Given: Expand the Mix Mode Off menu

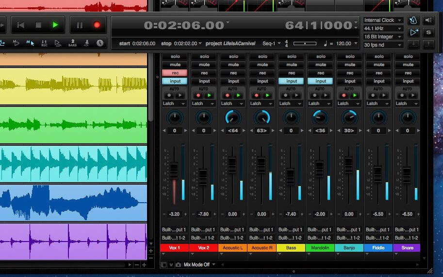Looking at the screenshot, I should (x=199, y=265).
